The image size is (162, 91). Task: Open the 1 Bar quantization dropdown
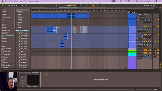pyautogui.click(x=26, y=5)
